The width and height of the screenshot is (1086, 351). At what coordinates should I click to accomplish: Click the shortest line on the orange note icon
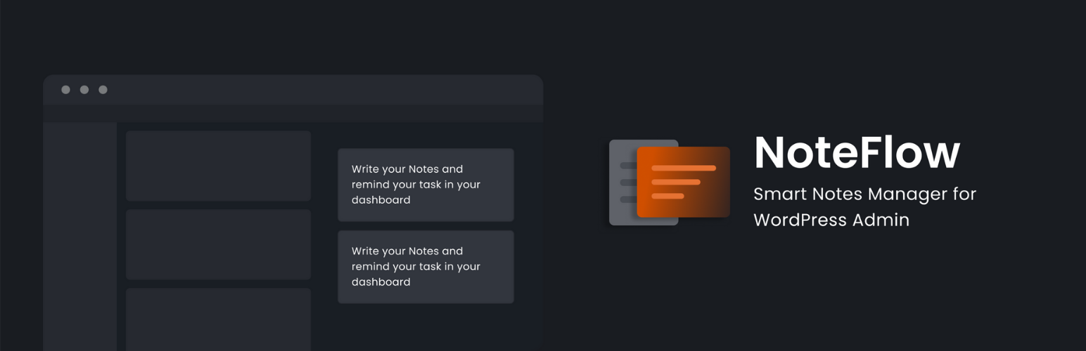click(667, 196)
